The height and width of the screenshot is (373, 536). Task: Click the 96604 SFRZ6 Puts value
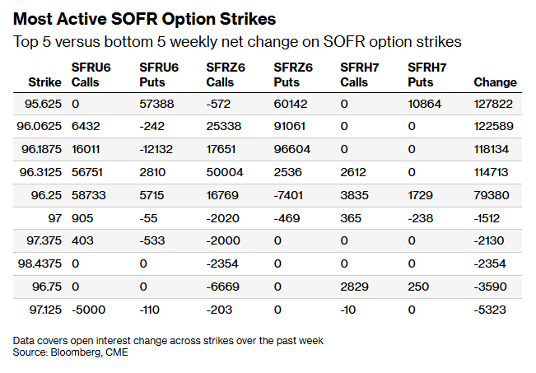click(x=292, y=149)
